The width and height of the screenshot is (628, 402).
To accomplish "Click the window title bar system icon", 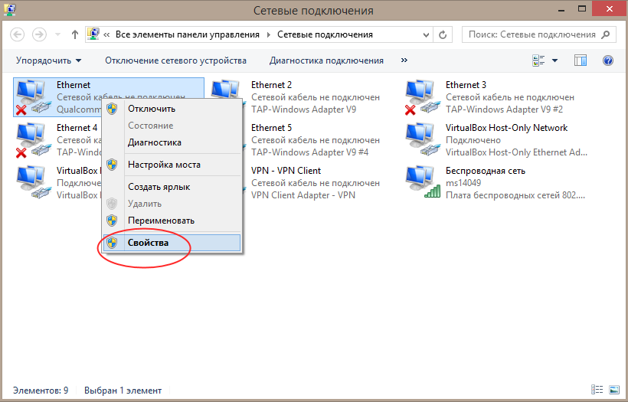I will click(x=9, y=9).
